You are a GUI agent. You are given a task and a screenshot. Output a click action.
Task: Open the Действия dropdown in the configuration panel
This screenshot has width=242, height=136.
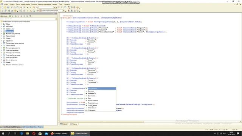point(4,16)
